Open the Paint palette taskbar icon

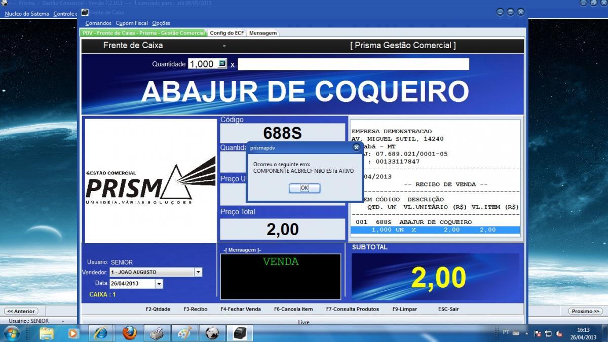pyautogui.click(x=184, y=333)
